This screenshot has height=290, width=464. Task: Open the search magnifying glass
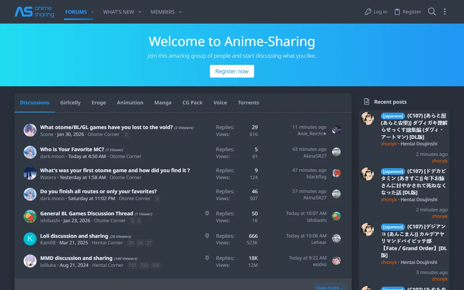(x=432, y=11)
